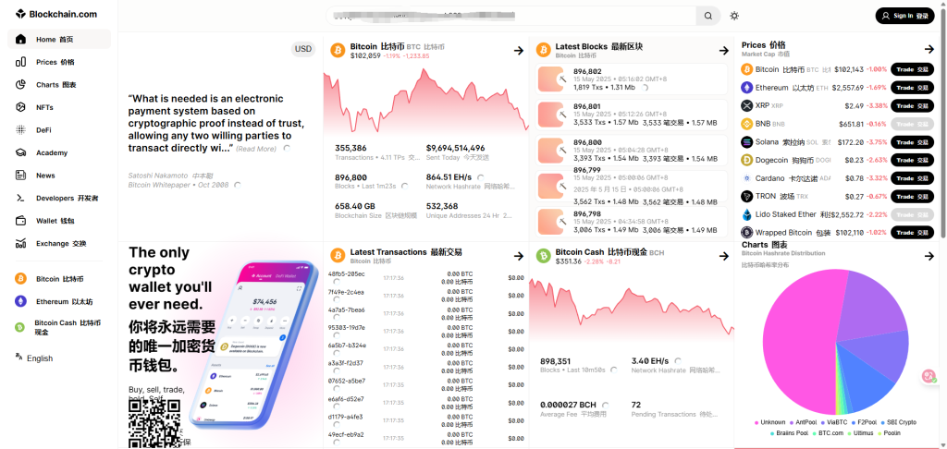This screenshot has height=449, width=947.
Task: Click the F2Pool legend entry
Action: point(865,422)
